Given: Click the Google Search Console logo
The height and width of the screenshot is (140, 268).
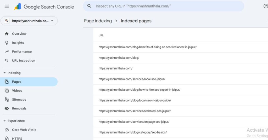Looking at the screenshot, I should click(x=44, y=7).
